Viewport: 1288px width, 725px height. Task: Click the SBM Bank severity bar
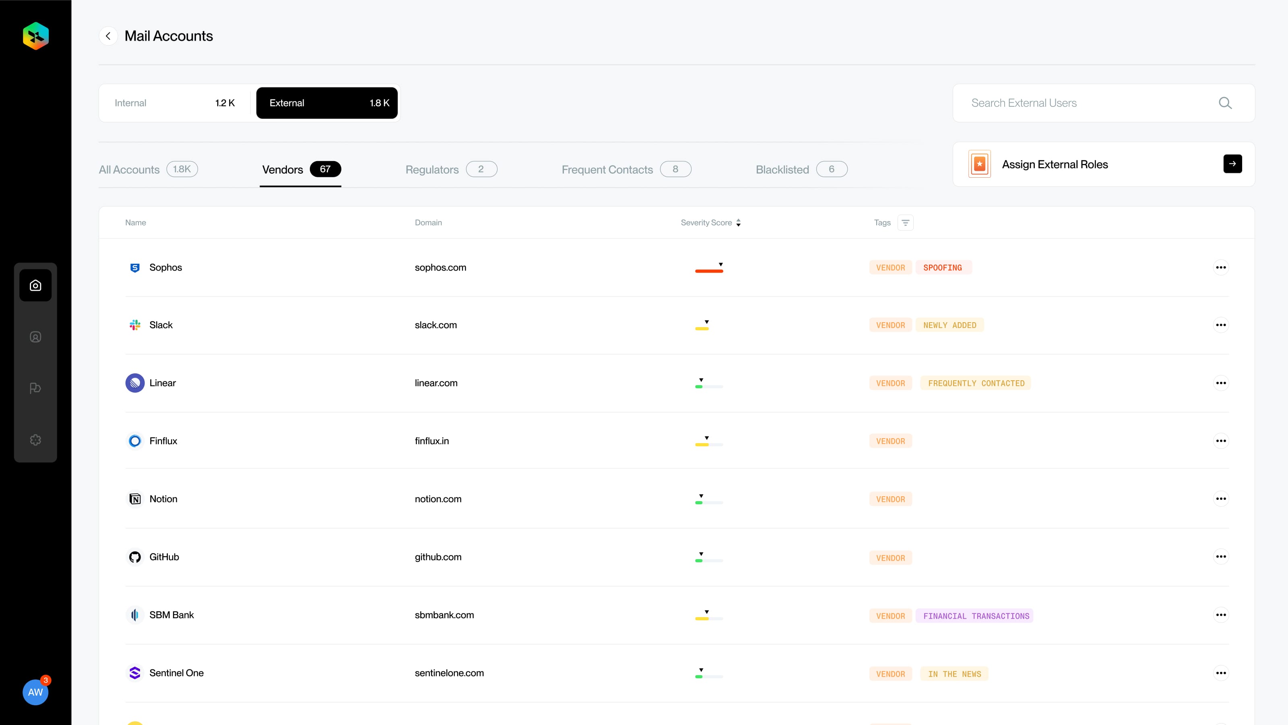coord(709,619)
